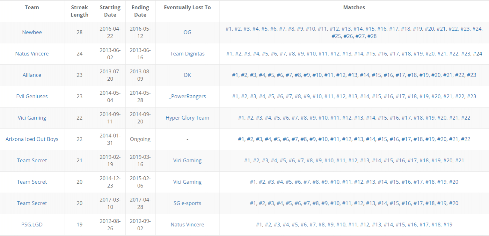Open the Newbee team link
Image resolution: width=489 pixels, height=236 pixels.
coord(32,32)
